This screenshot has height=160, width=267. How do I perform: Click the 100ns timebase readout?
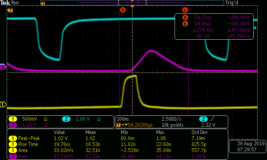123,119
